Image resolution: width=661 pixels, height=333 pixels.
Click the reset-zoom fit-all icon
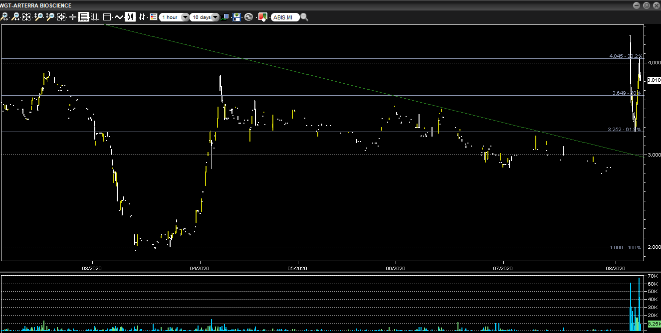61,17
